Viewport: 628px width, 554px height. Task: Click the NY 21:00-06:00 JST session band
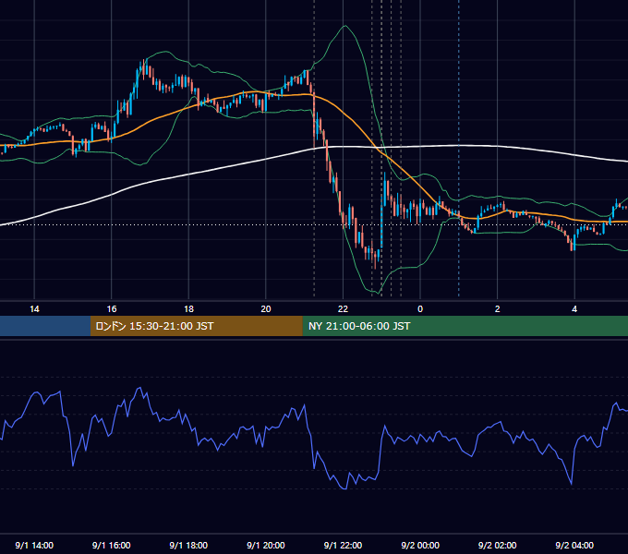465,326
